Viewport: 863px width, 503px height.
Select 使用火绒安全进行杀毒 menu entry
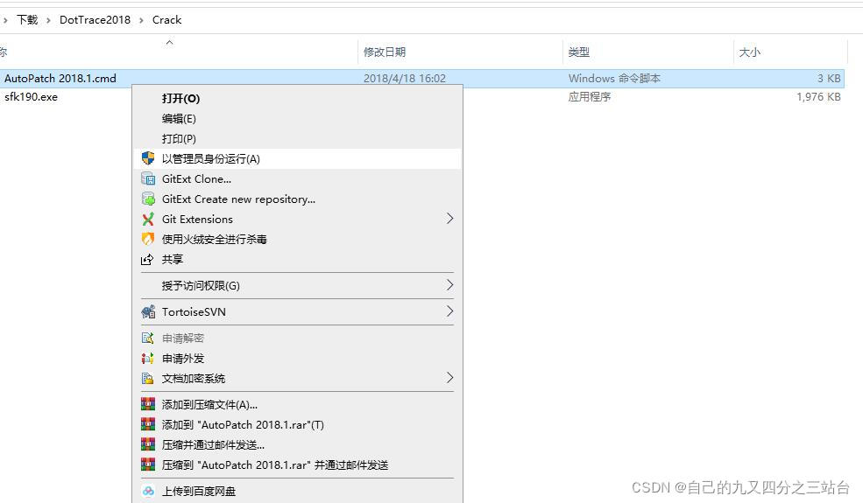tap(298, 239)
